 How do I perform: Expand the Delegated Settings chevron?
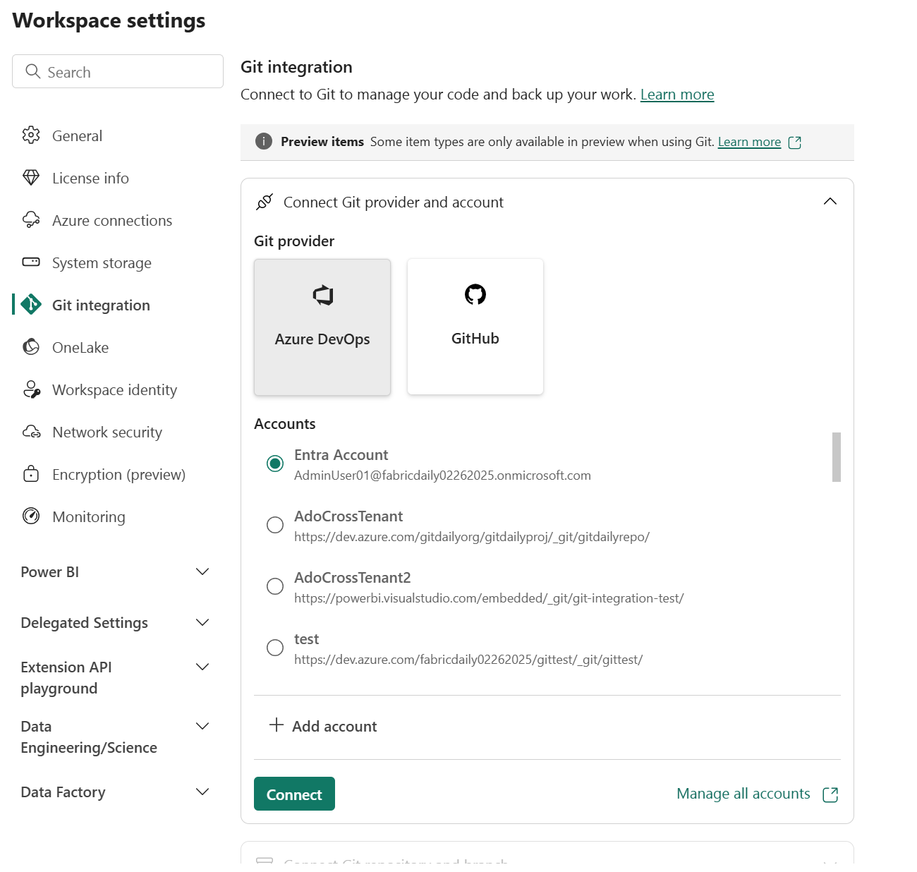202,622
